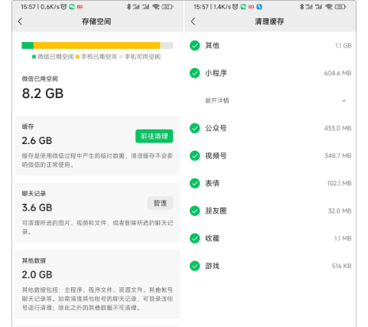Viewport: 368px width, 327px height.
Task: Click the green WeChat segment of storage bar
Action: tap(28, 45)
